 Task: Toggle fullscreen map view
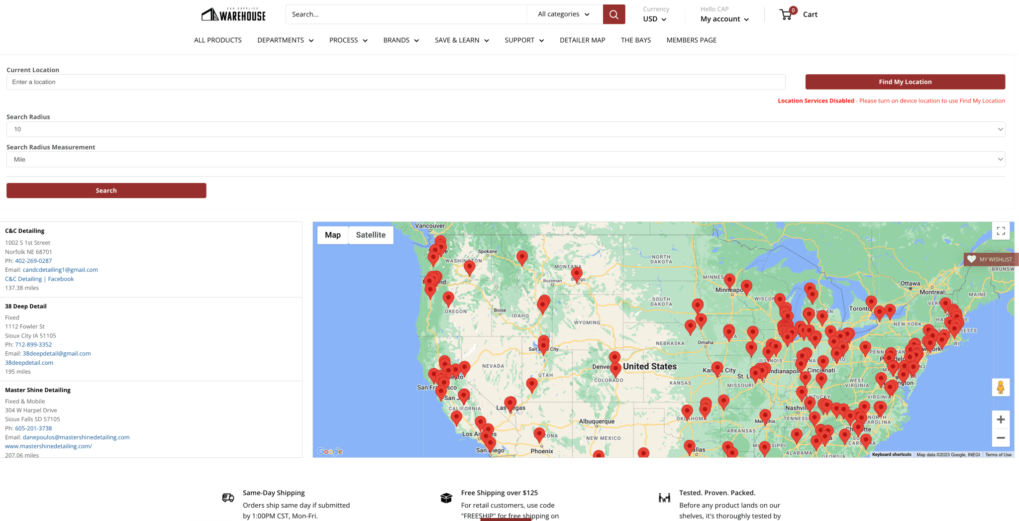1001,231
